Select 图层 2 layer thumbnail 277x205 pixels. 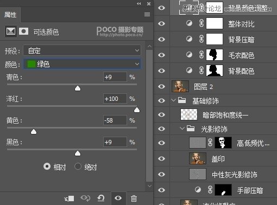180,86
